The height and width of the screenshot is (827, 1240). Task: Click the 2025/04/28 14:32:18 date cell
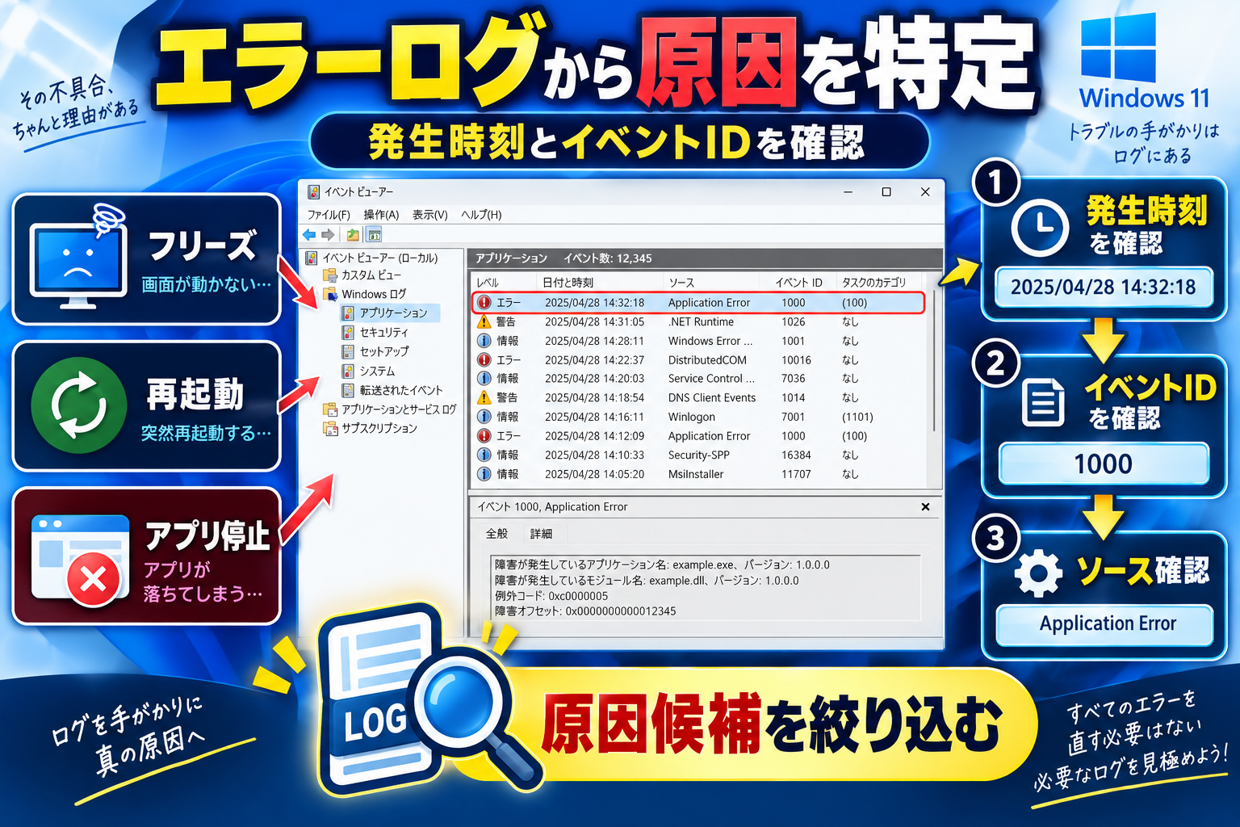594,303
